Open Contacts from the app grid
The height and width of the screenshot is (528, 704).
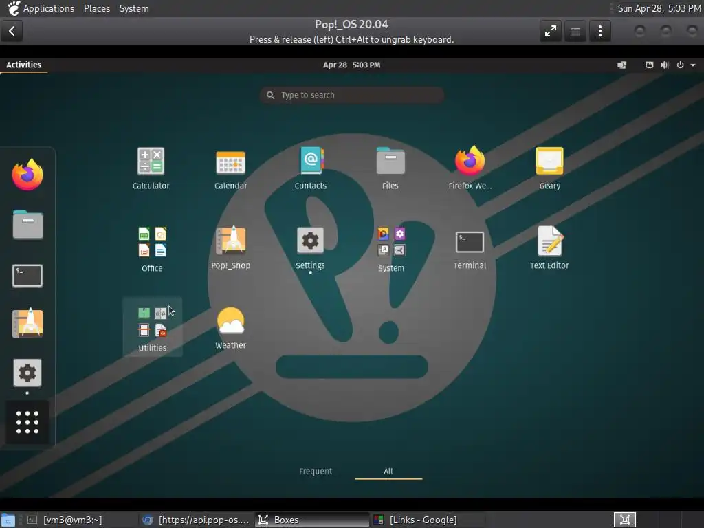pyautogui.click(x=310, y=168)
